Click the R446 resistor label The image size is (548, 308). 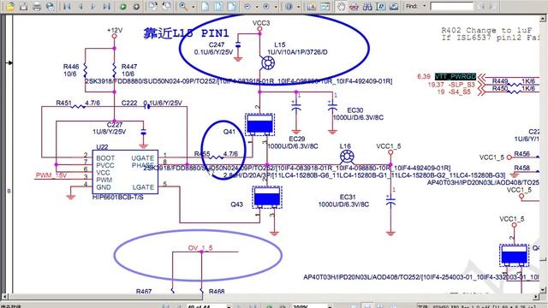pyautogui.click(x=71, y=67)
